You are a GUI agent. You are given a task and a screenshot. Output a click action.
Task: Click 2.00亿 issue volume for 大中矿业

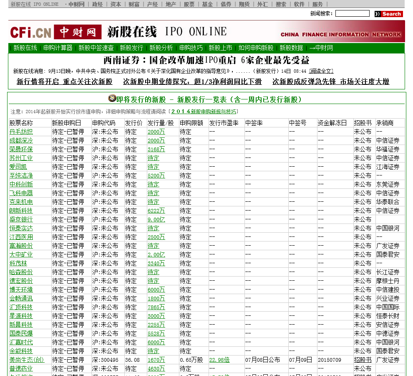point(156,254)
